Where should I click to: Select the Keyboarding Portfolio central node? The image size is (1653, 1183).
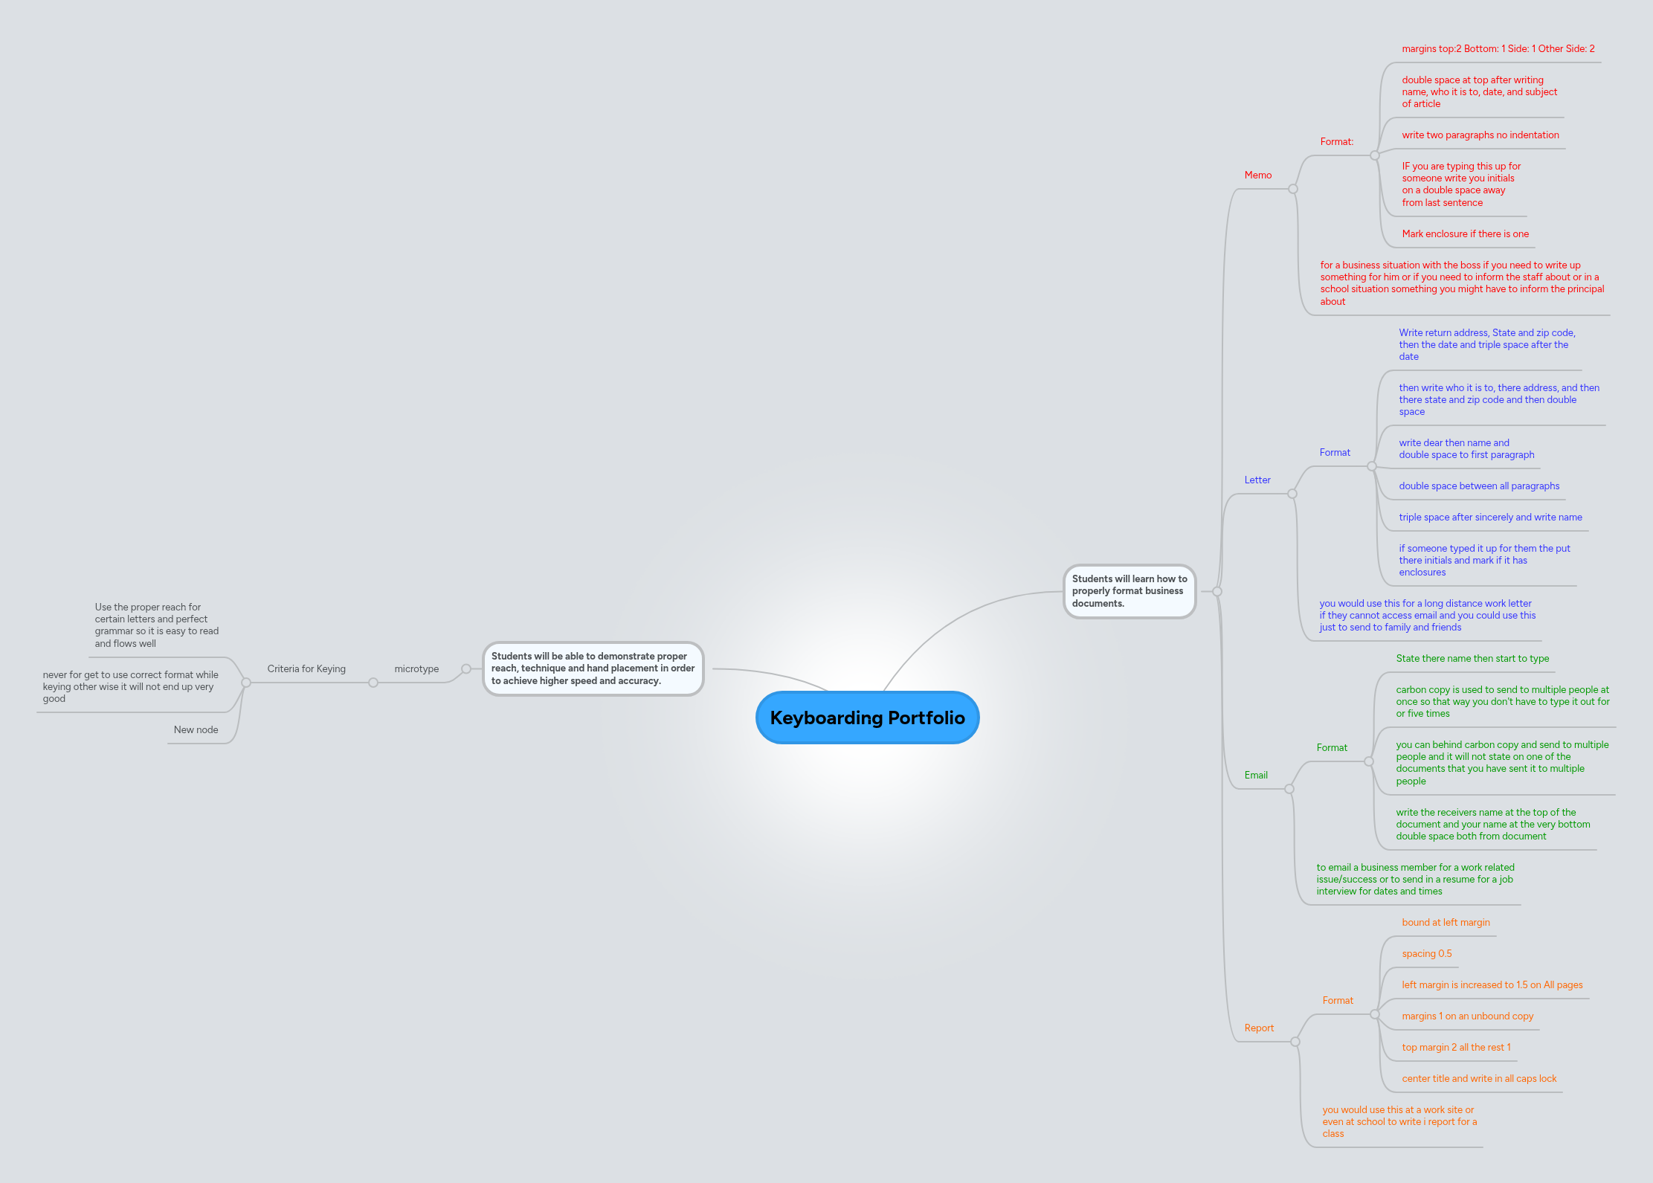[x=867, y=718]
